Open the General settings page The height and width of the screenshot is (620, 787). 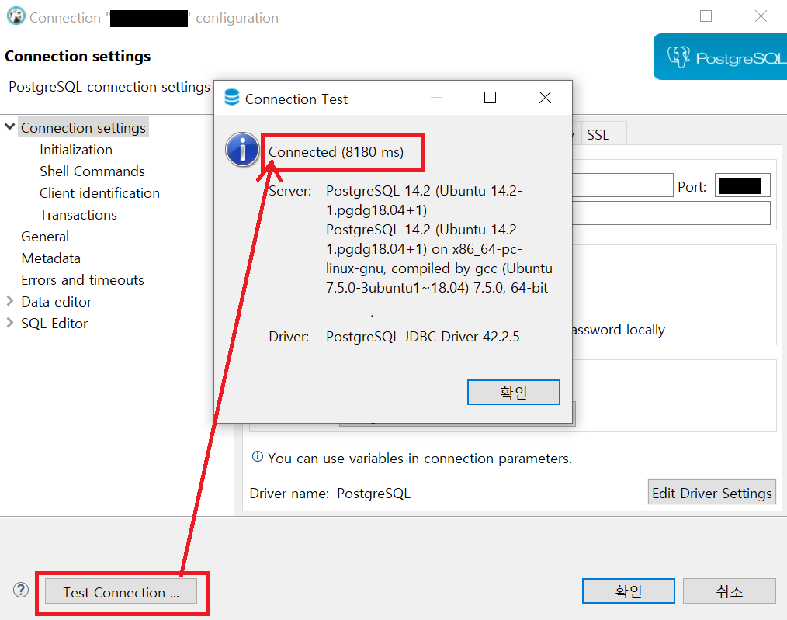pyautogui.click(x=45, y=236)
